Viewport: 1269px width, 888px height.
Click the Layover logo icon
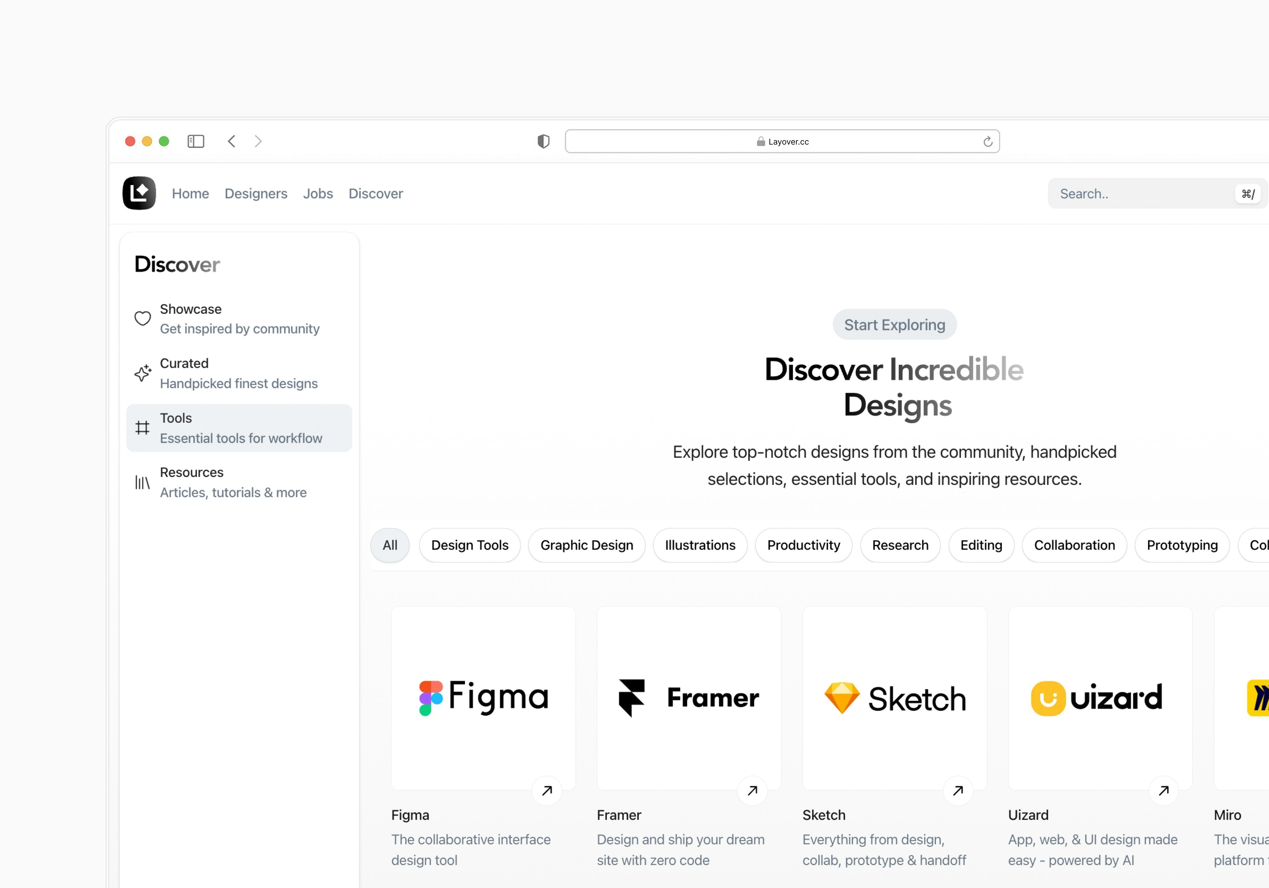(139, 193)
